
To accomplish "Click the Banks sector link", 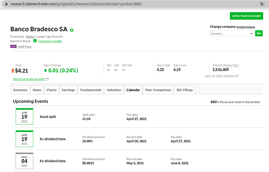I will point(30,37).
